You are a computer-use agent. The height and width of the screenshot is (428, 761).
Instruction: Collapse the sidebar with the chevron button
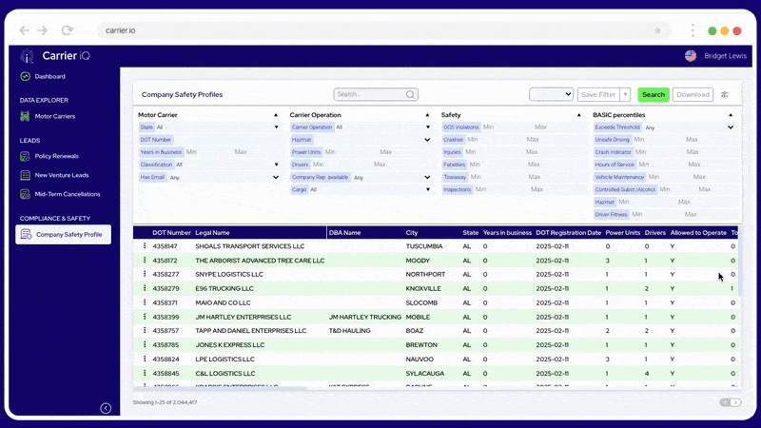point(106,408)
